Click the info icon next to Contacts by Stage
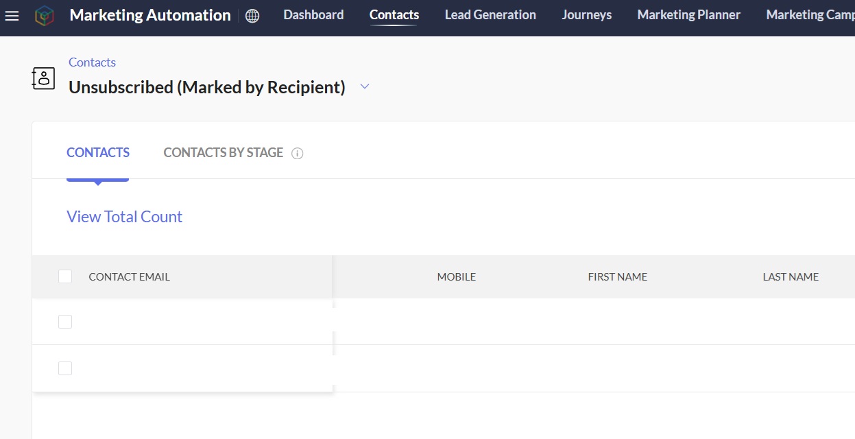 tap(297, 154)
